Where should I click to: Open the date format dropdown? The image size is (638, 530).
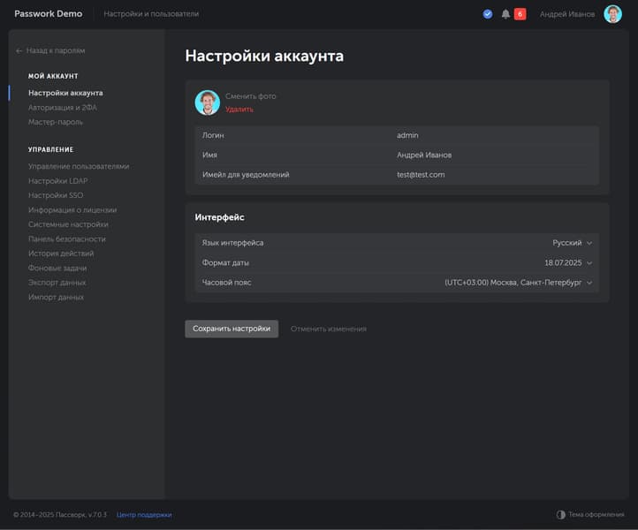tap(568, 262)
